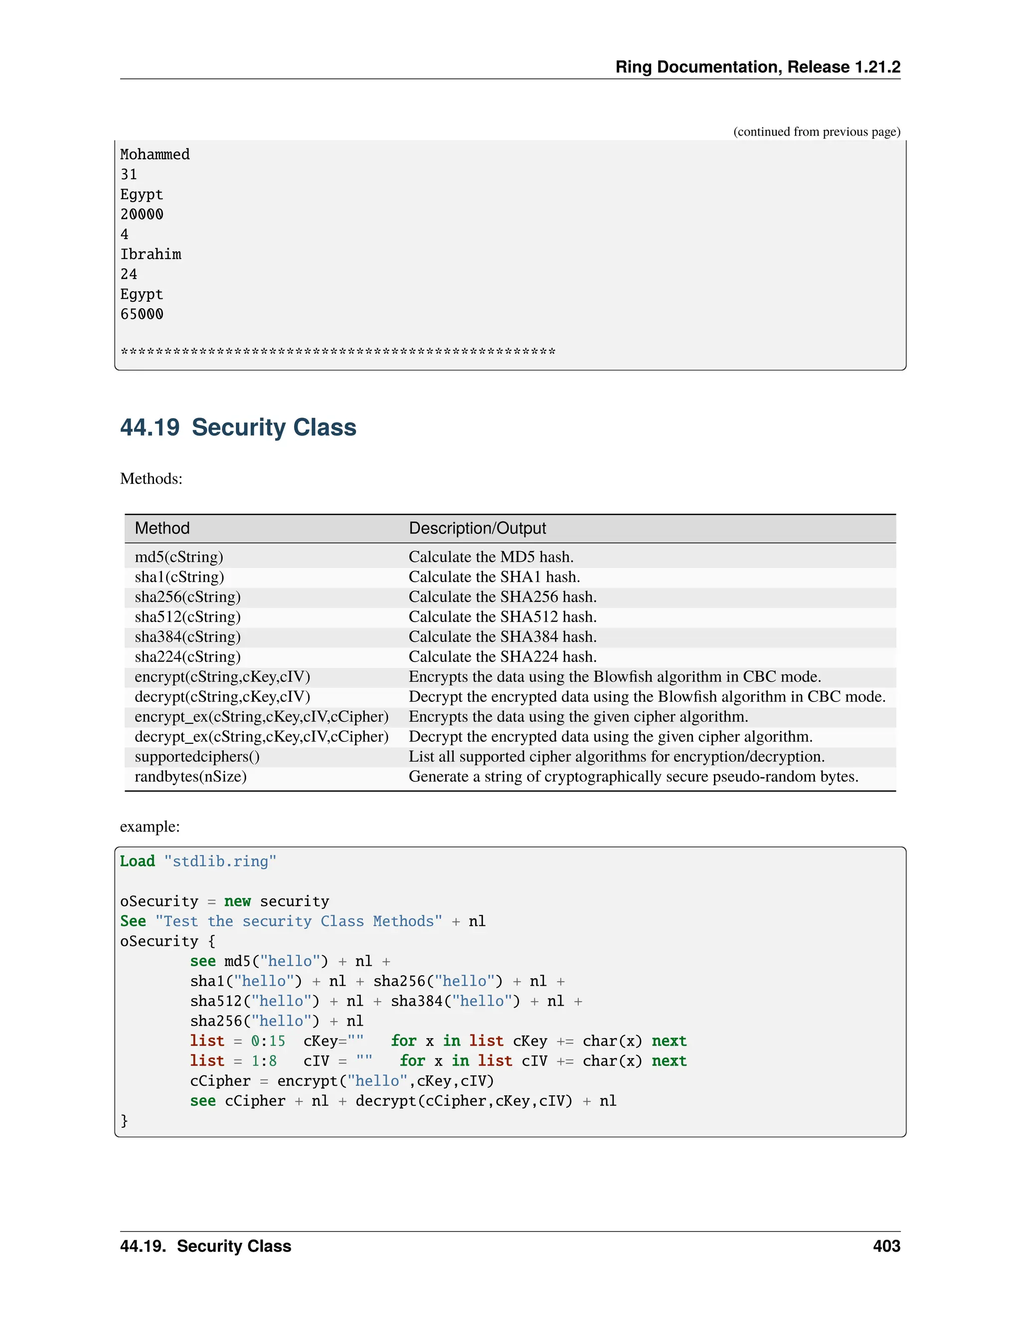Click the 'continued from previous page' note
1021x1322 pixels.
pyautogui.click(x=817, y=132)
